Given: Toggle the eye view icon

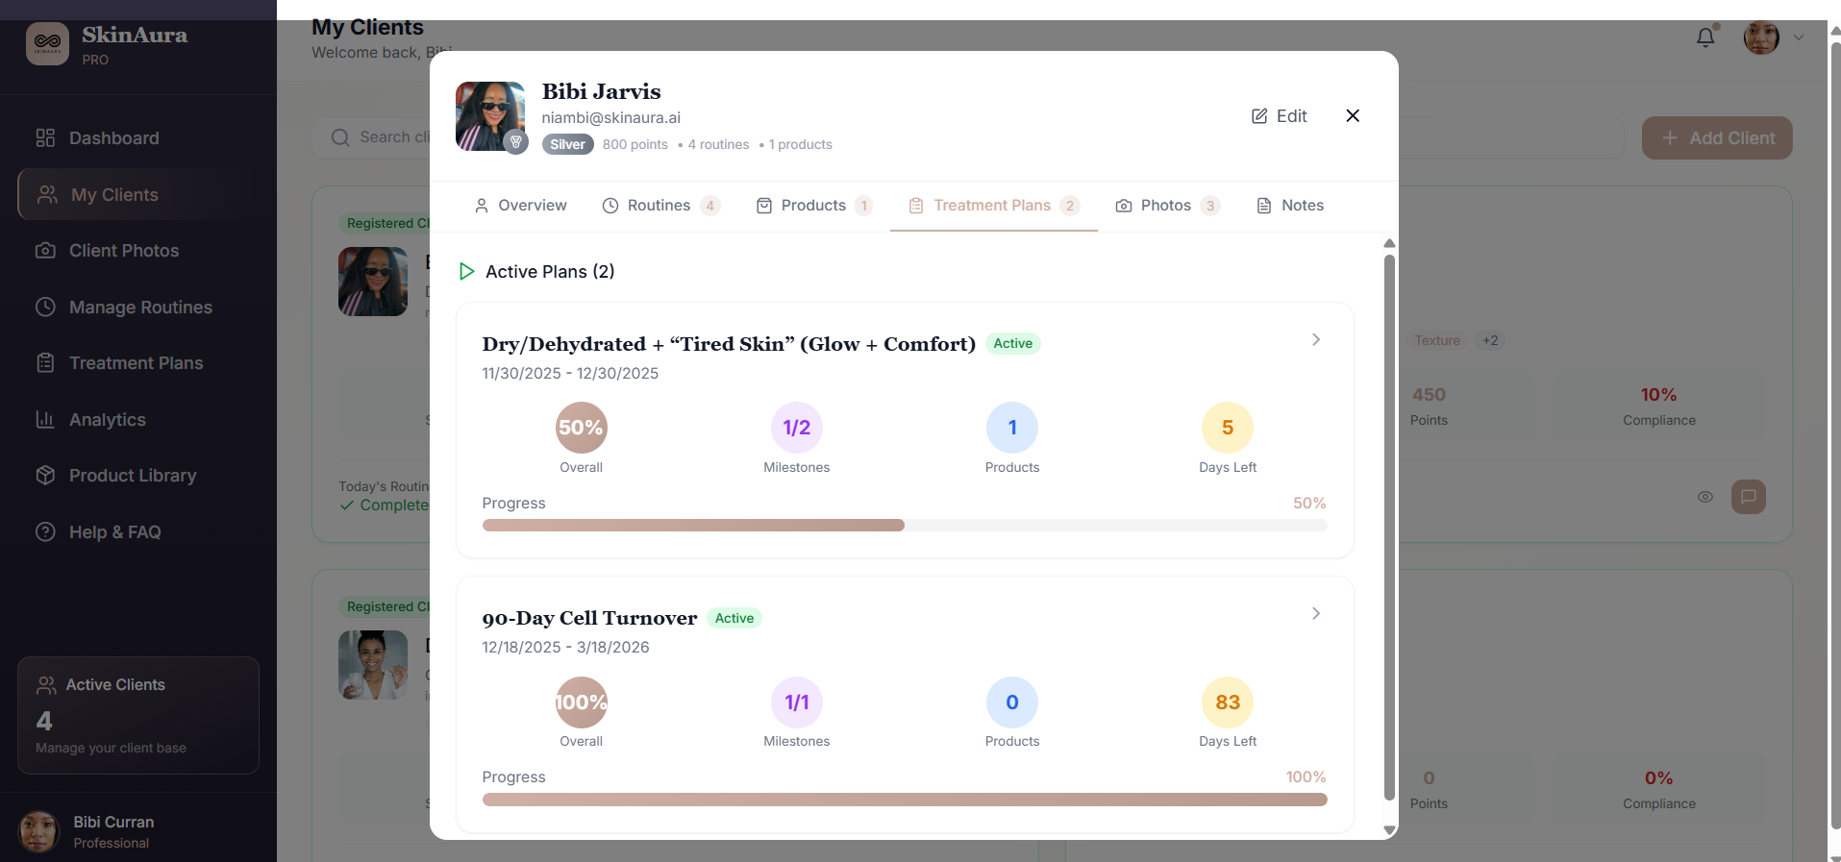Looking at the screenshot, I should click(x=1704, y=497).
